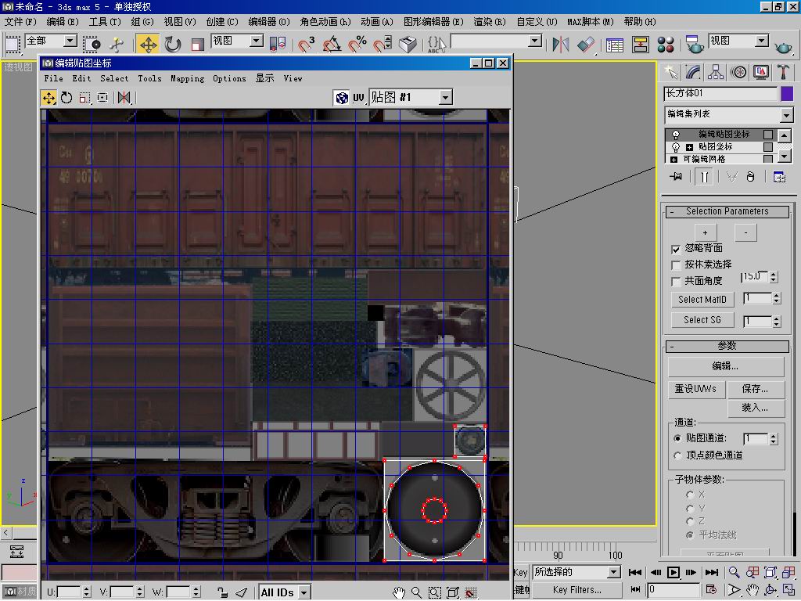Click the 重设UVWs button
The image size is (801, 601).
pyautogui.click(x=695, y=390)
